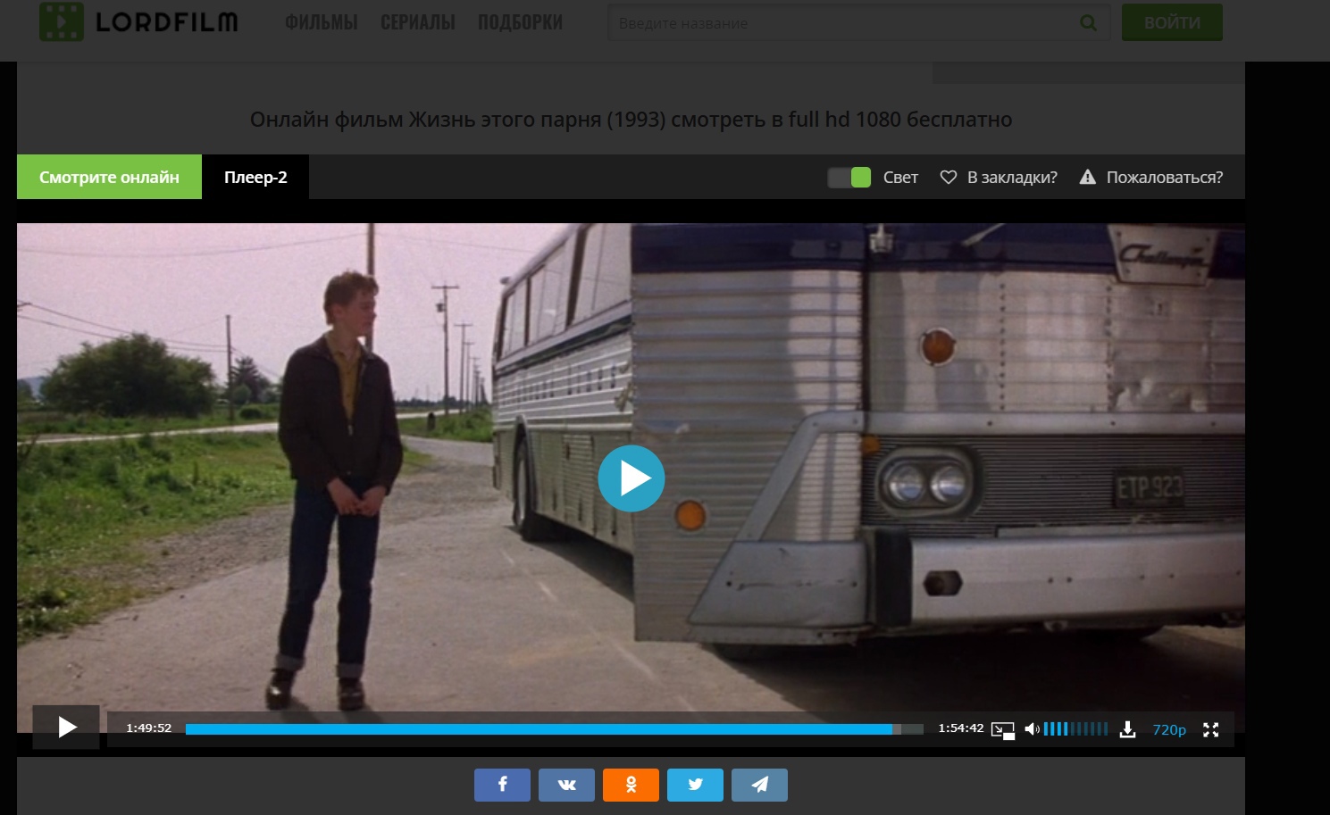Click the play button in player controls
1330x815 pixels.
tap(67, 727)
